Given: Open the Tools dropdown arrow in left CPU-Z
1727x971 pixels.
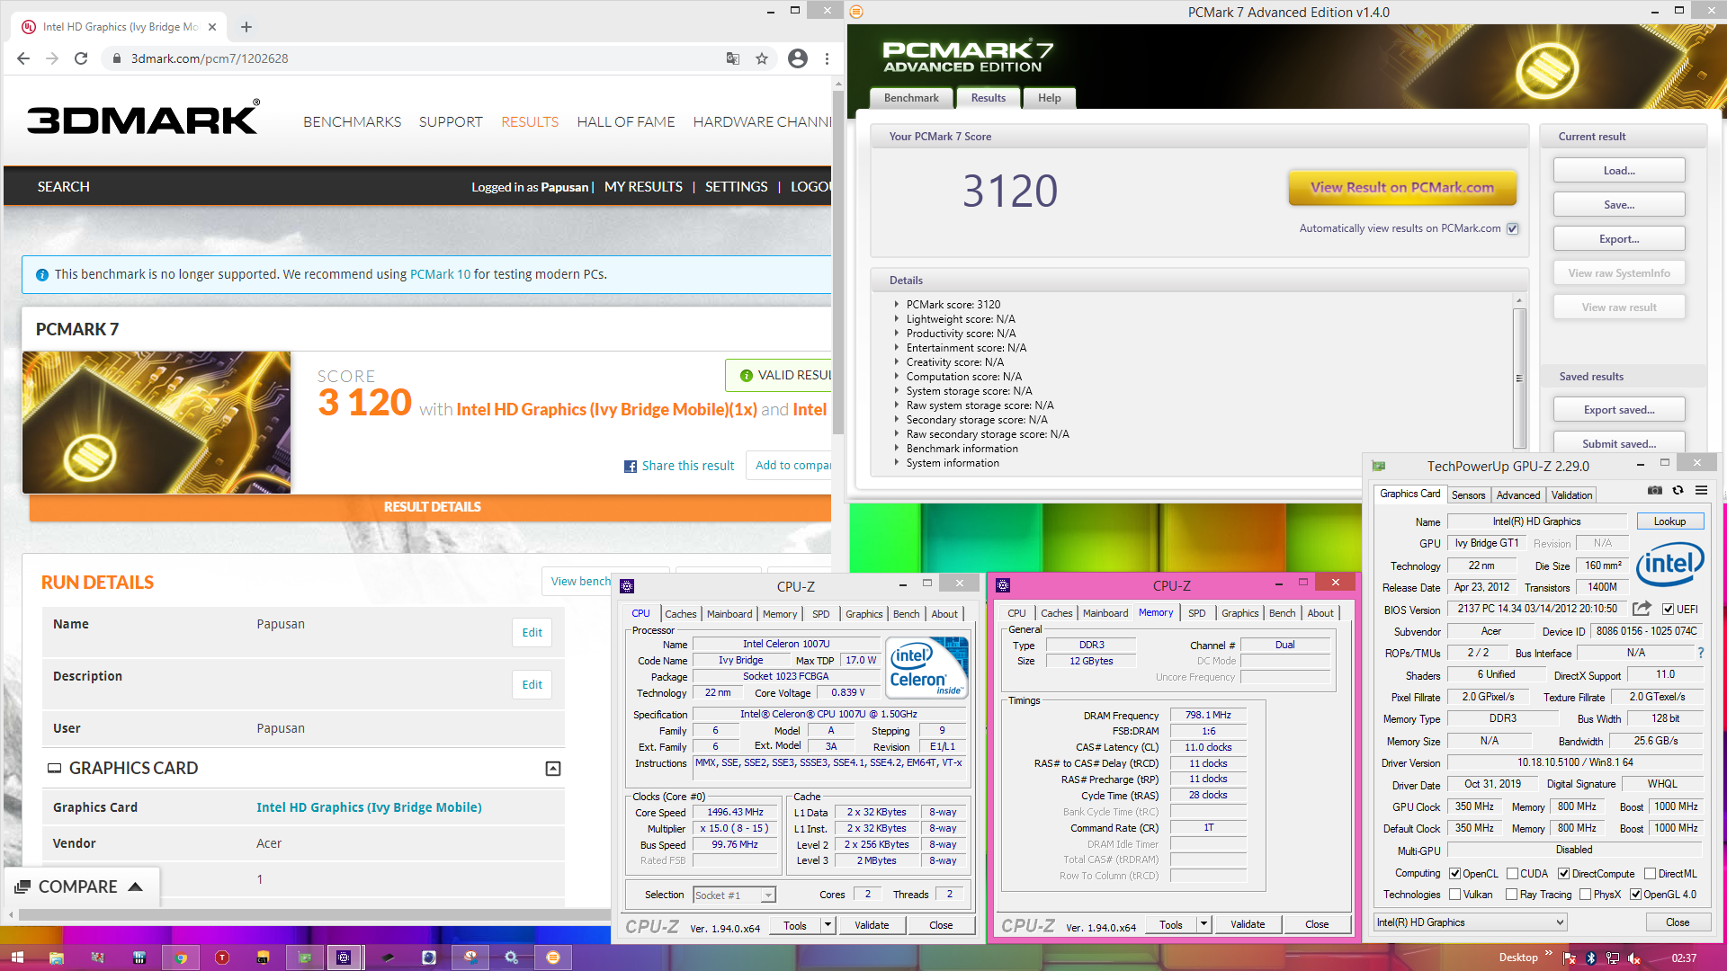Looking at the screenshot, I should coord(828,925).
